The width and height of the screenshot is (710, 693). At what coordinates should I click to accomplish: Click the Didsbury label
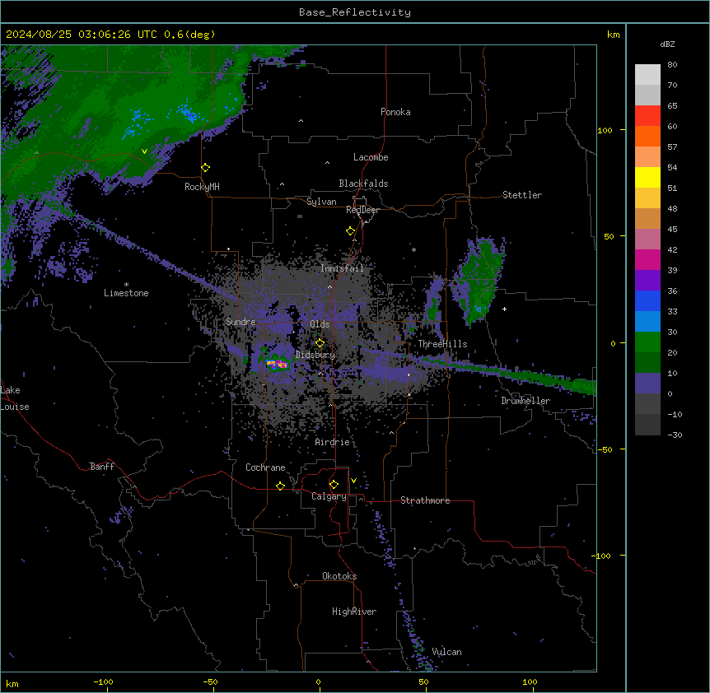coord(315,355)
